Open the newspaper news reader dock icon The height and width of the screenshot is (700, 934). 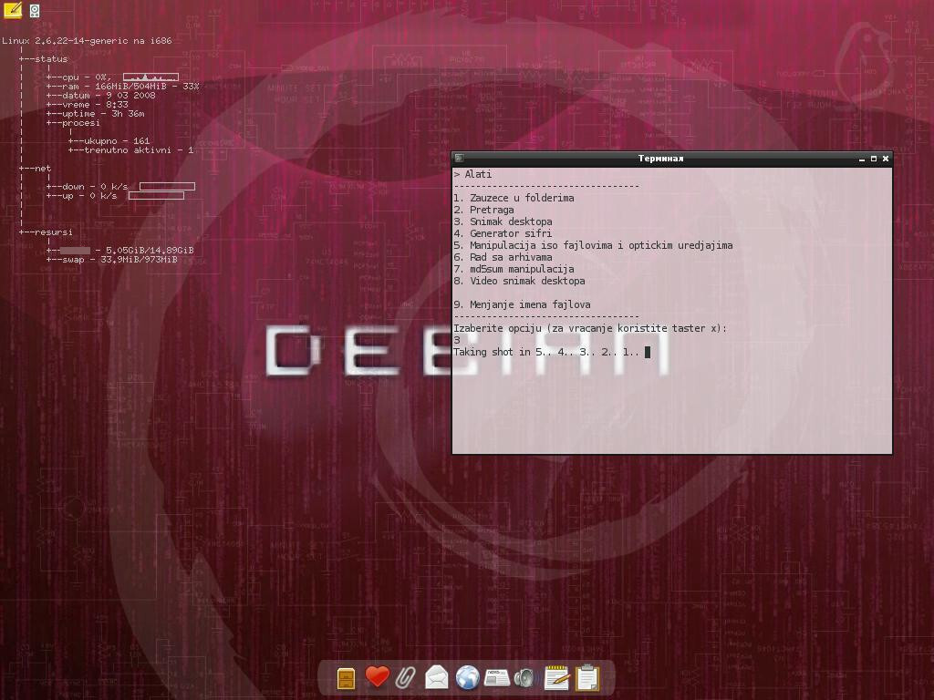point(495,677)
